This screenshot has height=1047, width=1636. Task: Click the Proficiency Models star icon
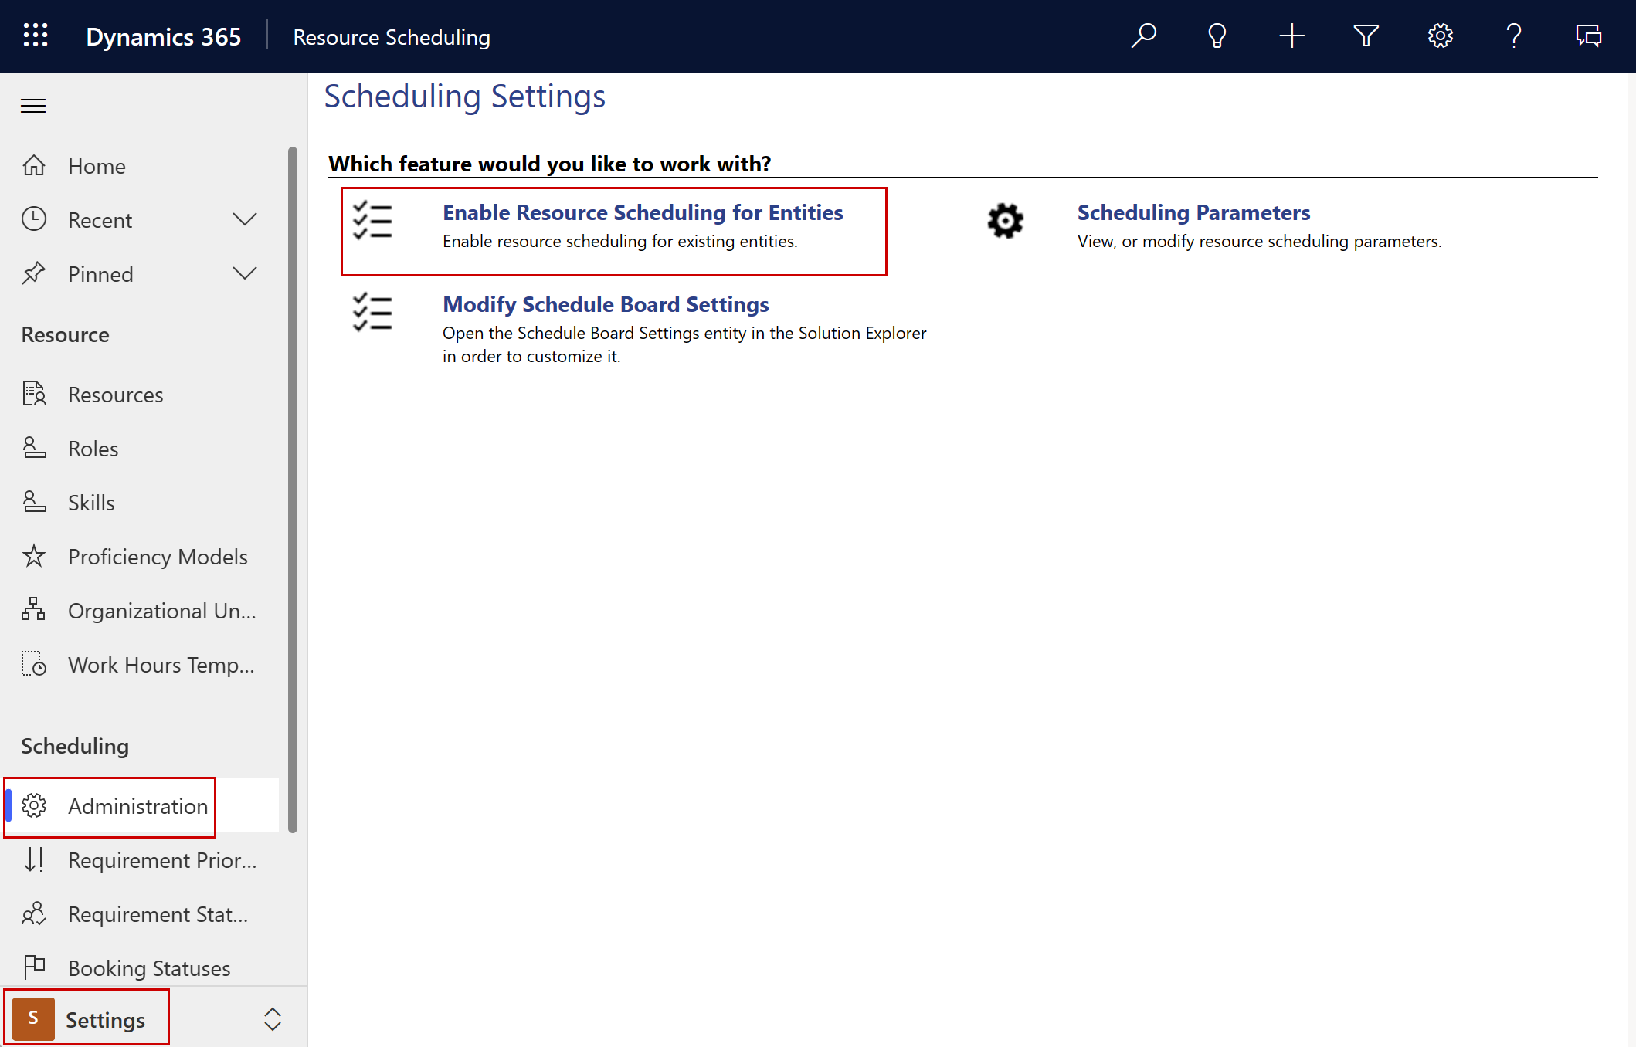click(x=33, y=556)
